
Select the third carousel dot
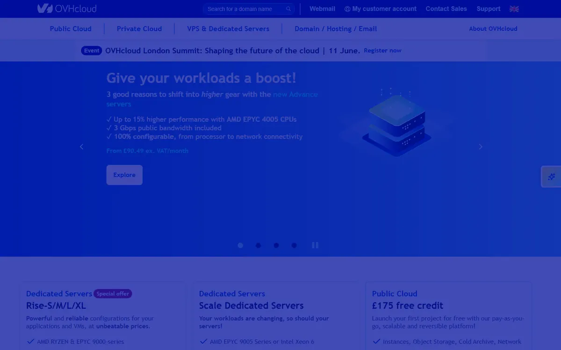click(276, 245)
